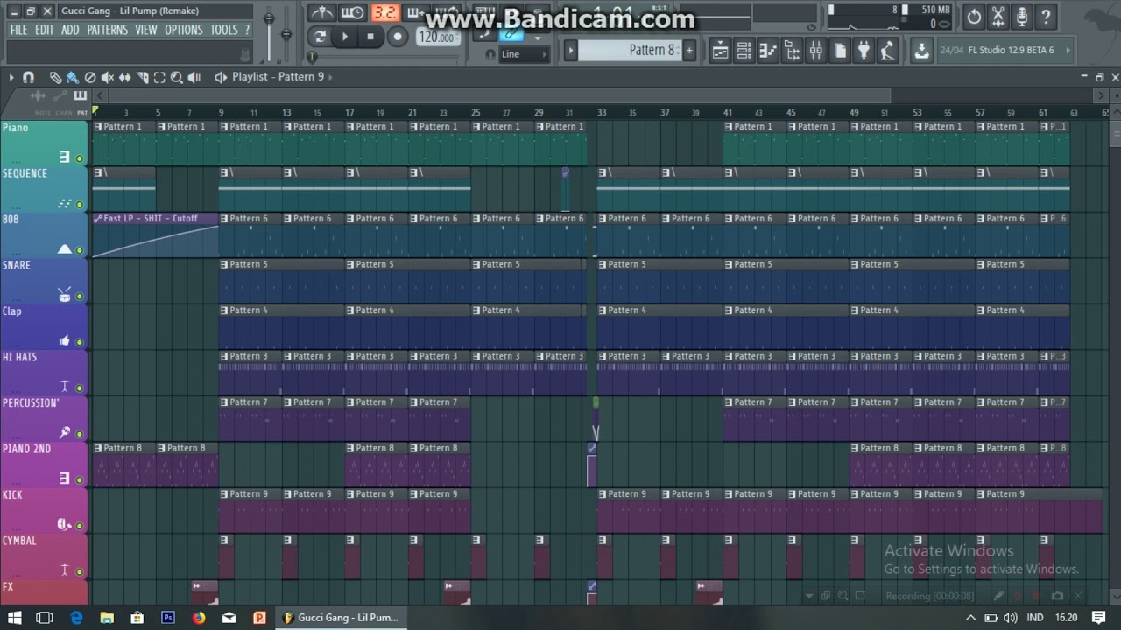
Task: Click the plus button to add pattern
Action: (x=689, y=51)
